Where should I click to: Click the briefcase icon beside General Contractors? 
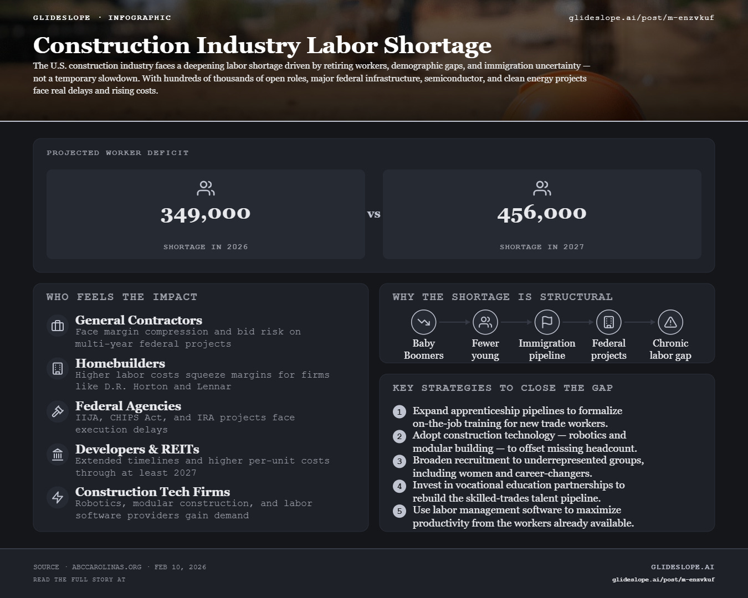(58, 326)
